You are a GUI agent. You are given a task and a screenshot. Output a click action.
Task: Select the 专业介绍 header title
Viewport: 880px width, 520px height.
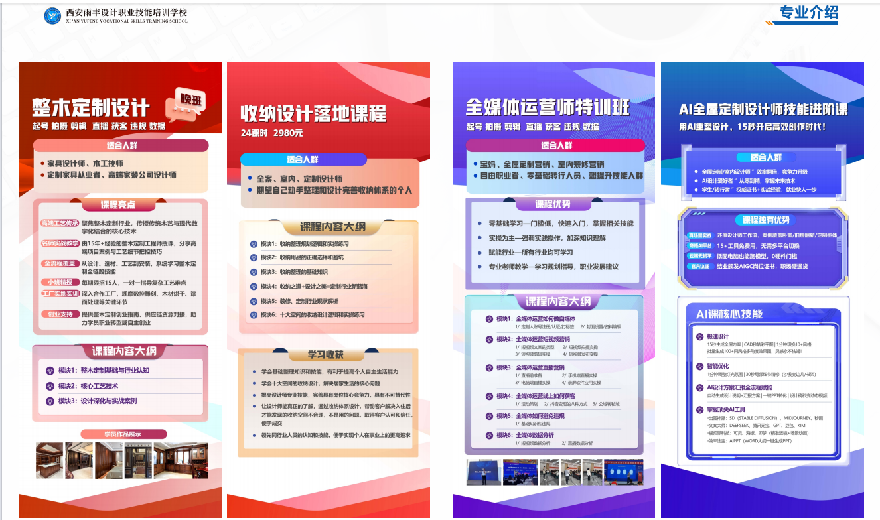pos(808,13)
